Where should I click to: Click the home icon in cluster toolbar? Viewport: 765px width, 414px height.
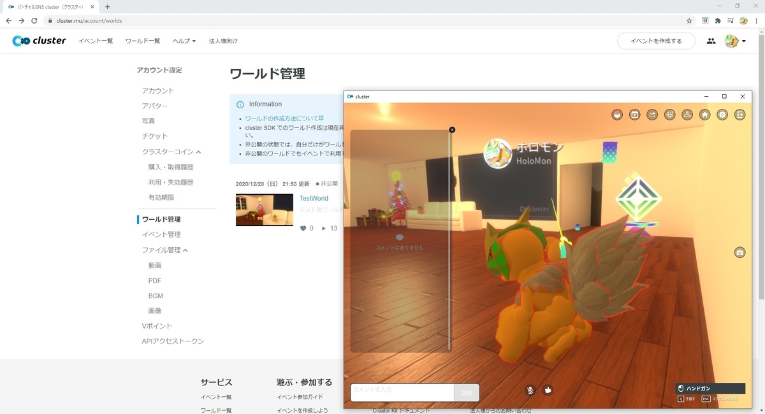click(x=704, y=115)
